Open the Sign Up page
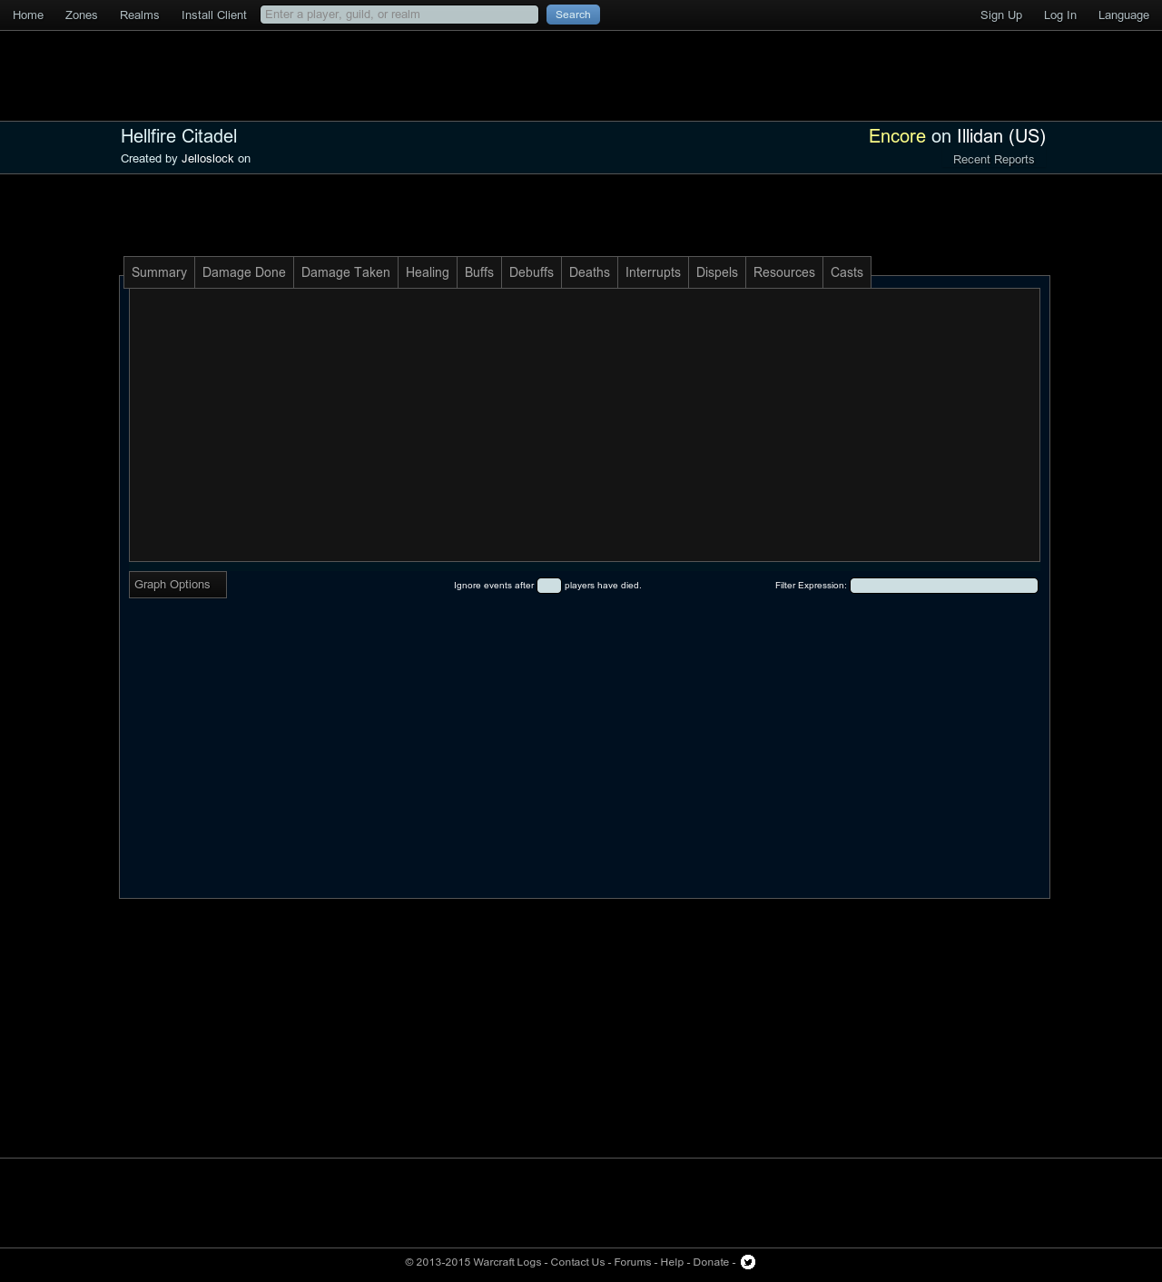This screenshot has width=1162, height=1282. click(x=1001, y=15)
